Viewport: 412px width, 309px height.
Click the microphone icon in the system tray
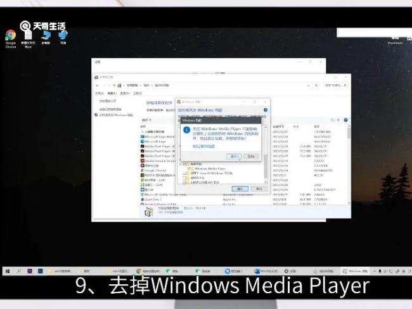(380, 271)
